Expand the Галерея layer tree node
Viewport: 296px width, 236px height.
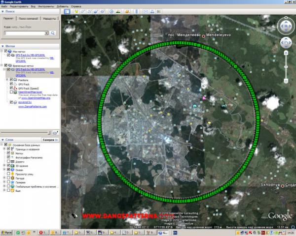point(4,182)
